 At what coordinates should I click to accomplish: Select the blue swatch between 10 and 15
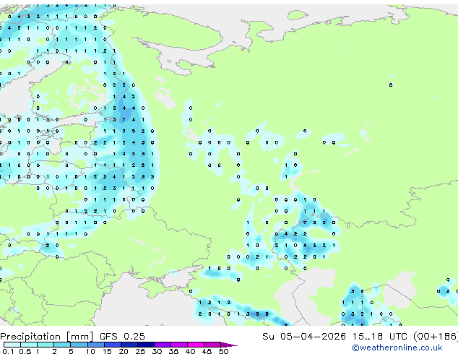tap(95, 345)
